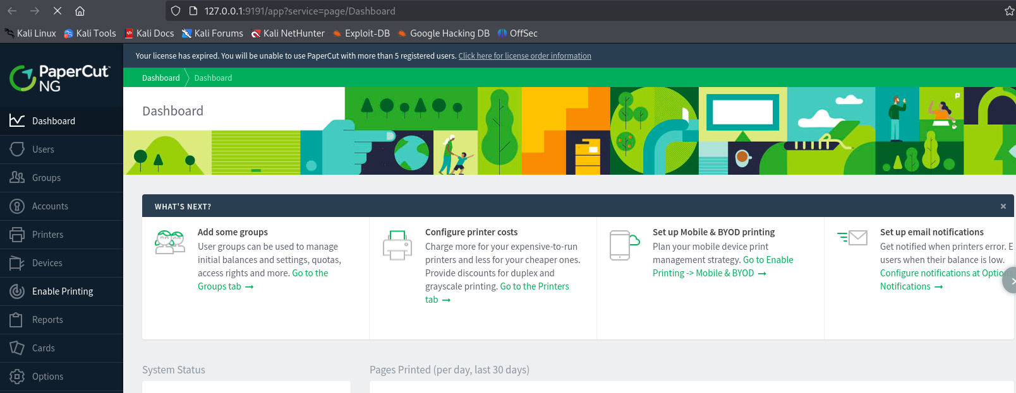Click the Devices icon in sidebar
The height and width of the screenshot is (393, 1016).
17,262
